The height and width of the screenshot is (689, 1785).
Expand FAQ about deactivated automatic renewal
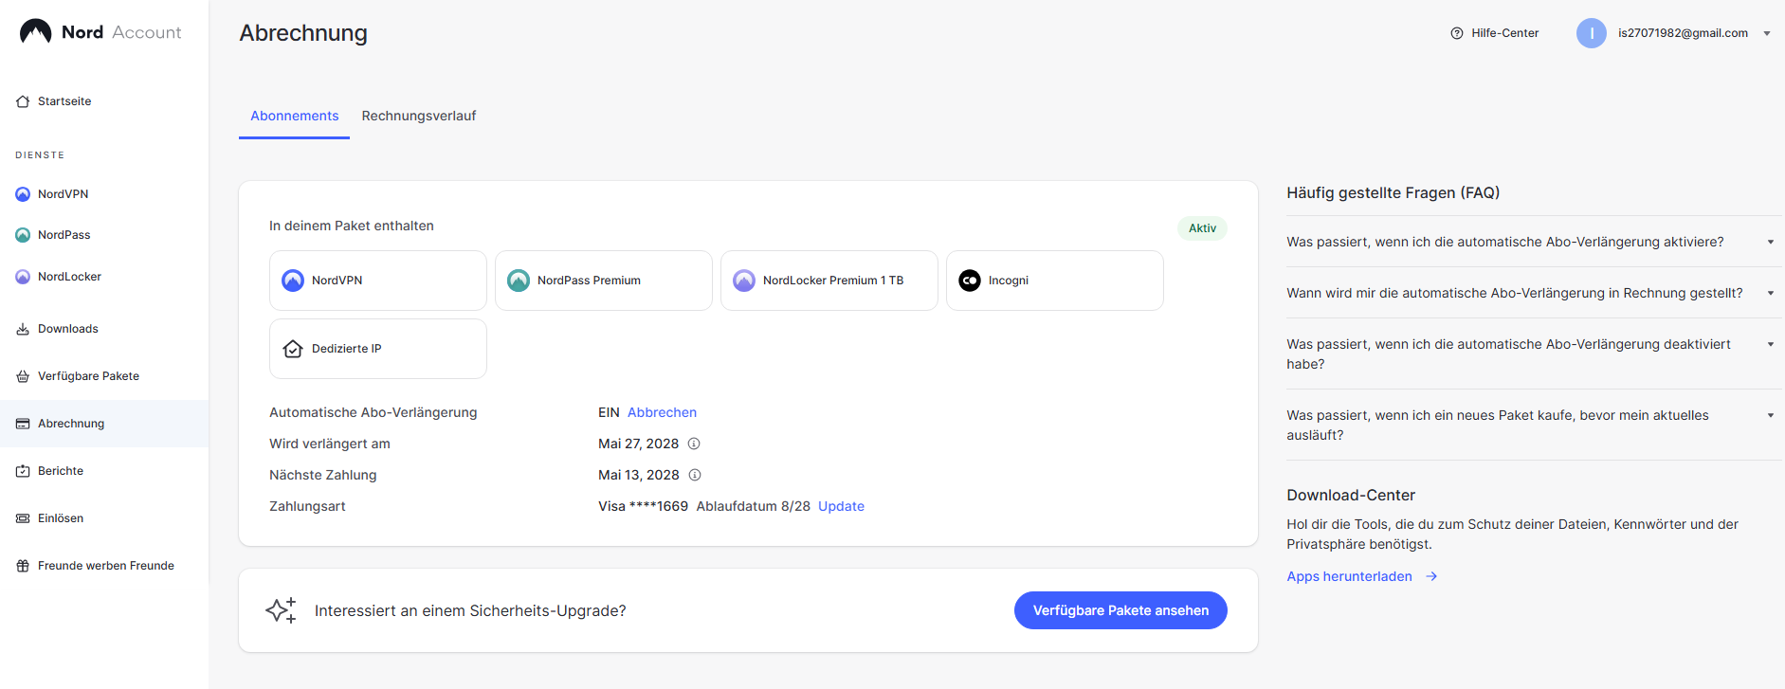pos(1534,354)
